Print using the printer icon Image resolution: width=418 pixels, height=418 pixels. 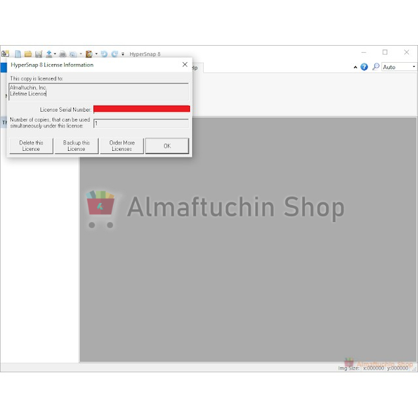pyautogui.click(x=63, y=54)
